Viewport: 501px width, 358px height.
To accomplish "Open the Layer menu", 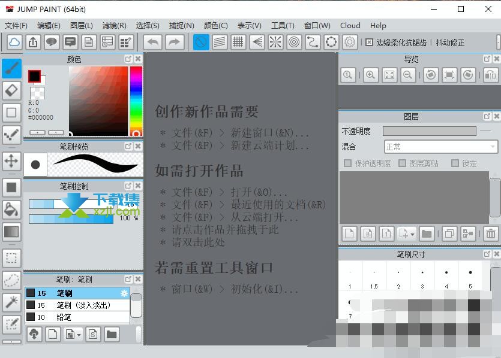I will (82, 26).
